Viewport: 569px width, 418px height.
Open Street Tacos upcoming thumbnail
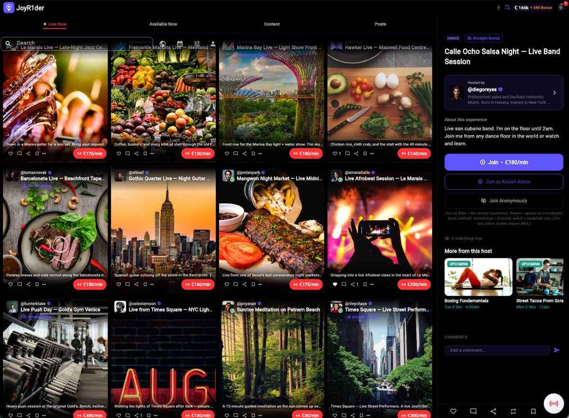click(x=540, y=277)
